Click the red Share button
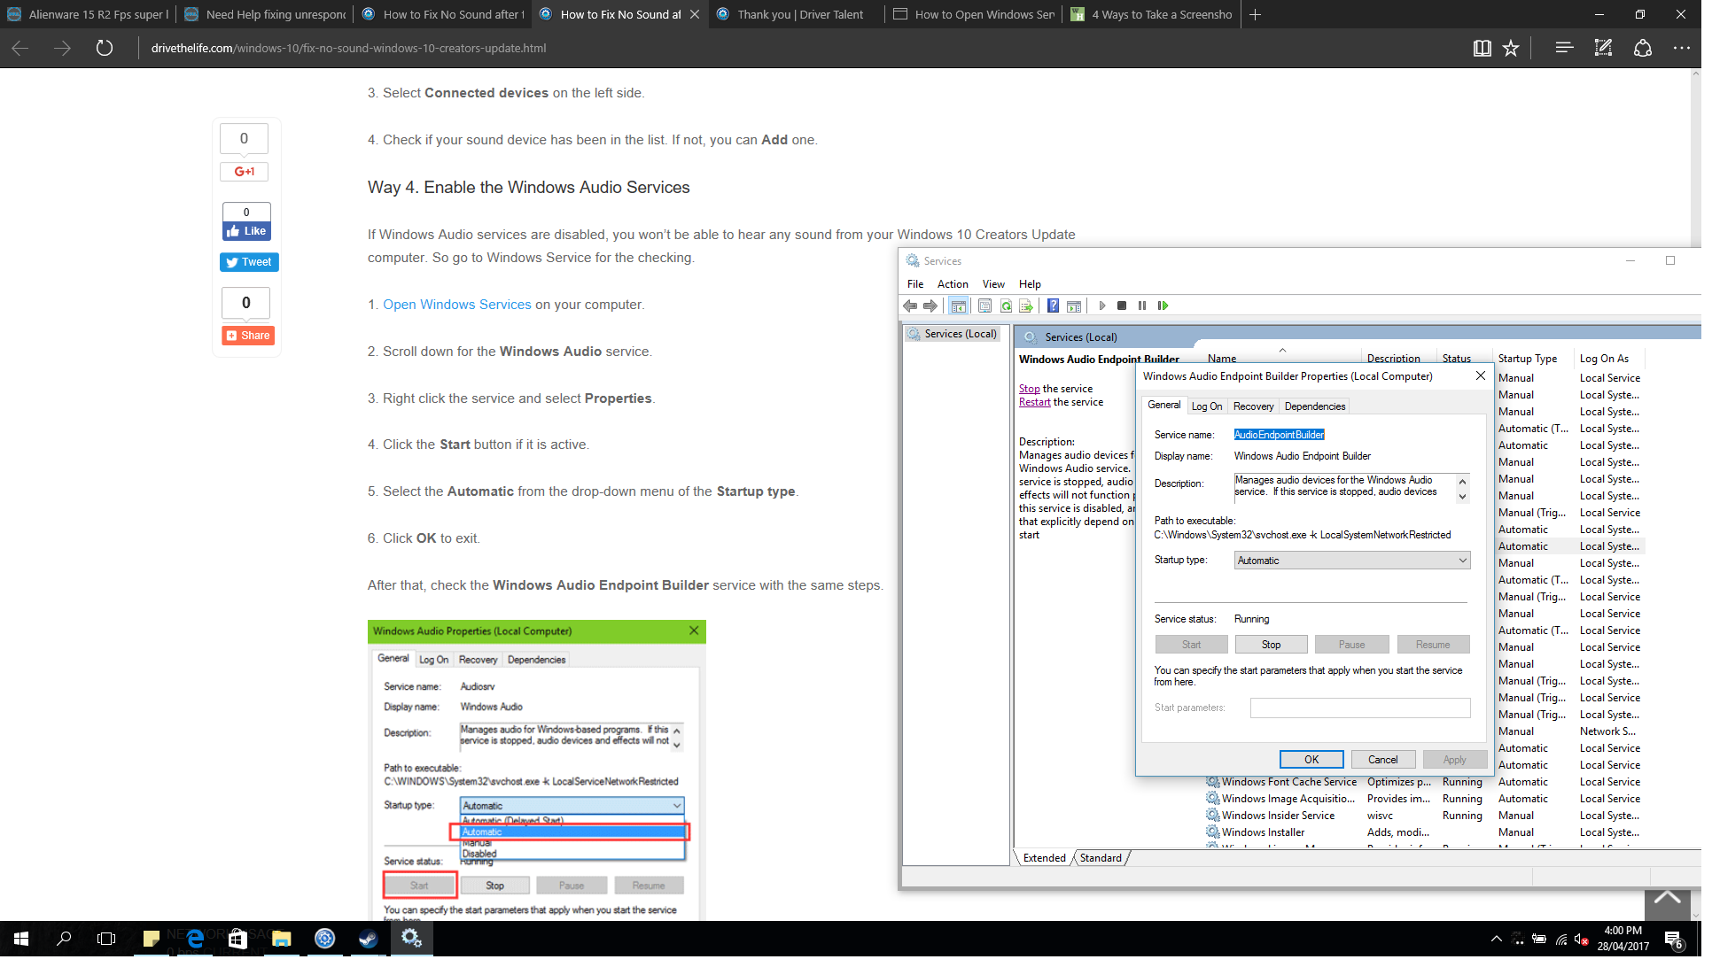1712x967 pixels. pos(250,337)
